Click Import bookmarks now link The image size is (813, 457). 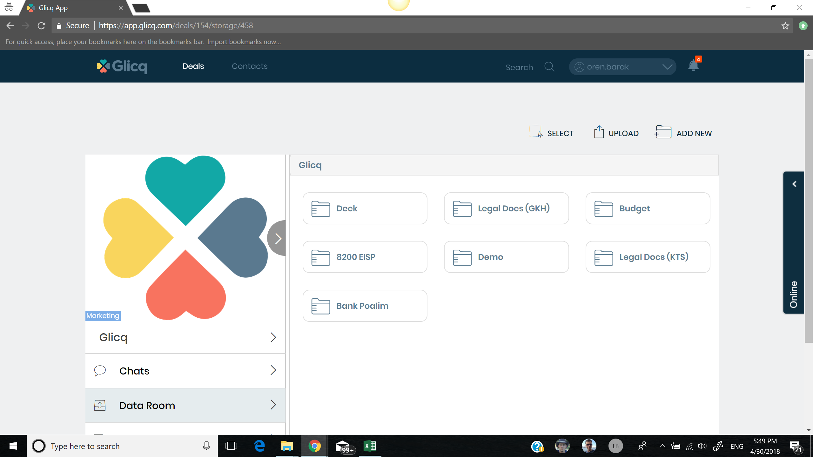click(244, 42)
